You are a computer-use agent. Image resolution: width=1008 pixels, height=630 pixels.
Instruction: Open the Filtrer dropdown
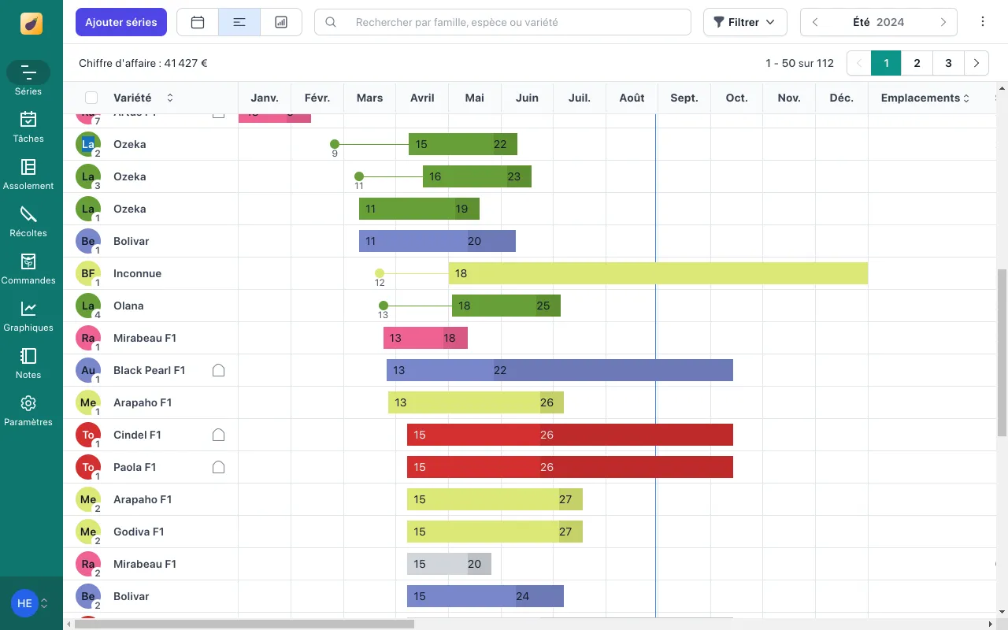[x=744, y=22]
